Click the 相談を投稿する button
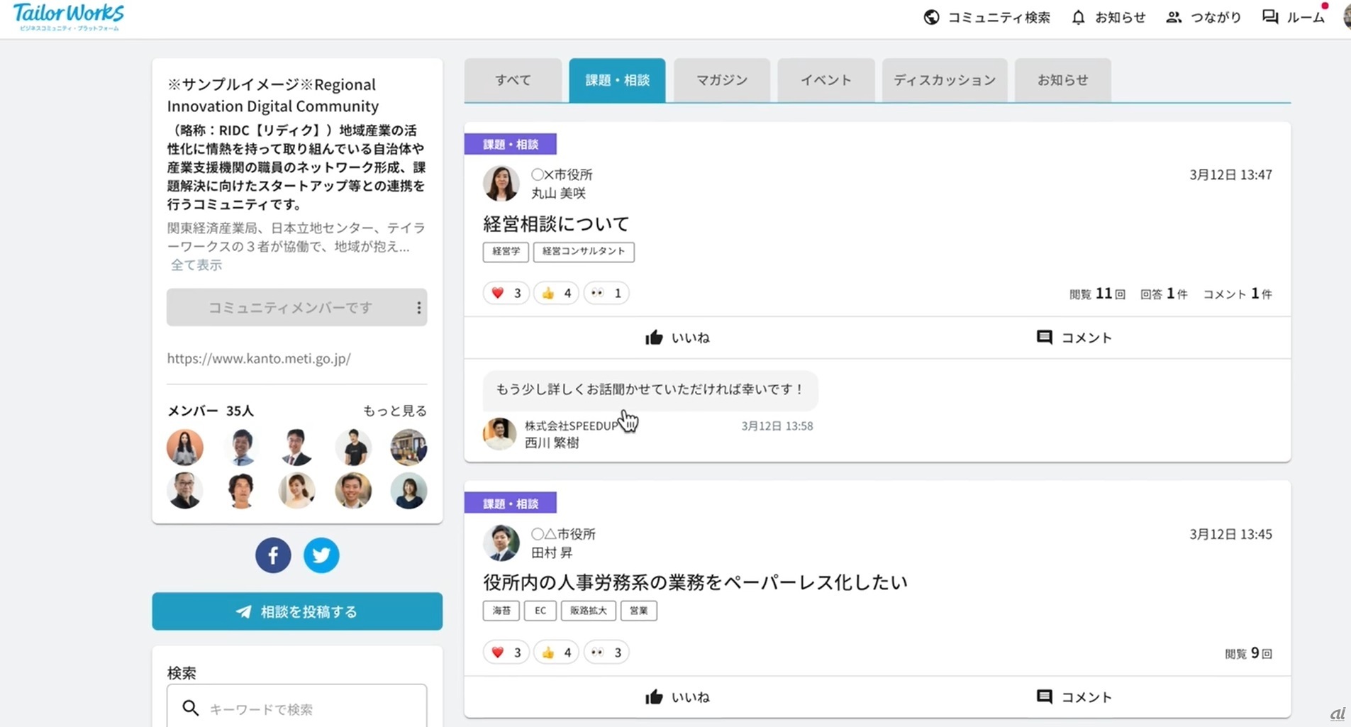This screenshot has width=1351, height=727. [297, 611]
